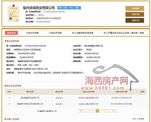Click the 股东名称 column header
Viewport: 151px width, 122px height.
(x=30, y=92)
